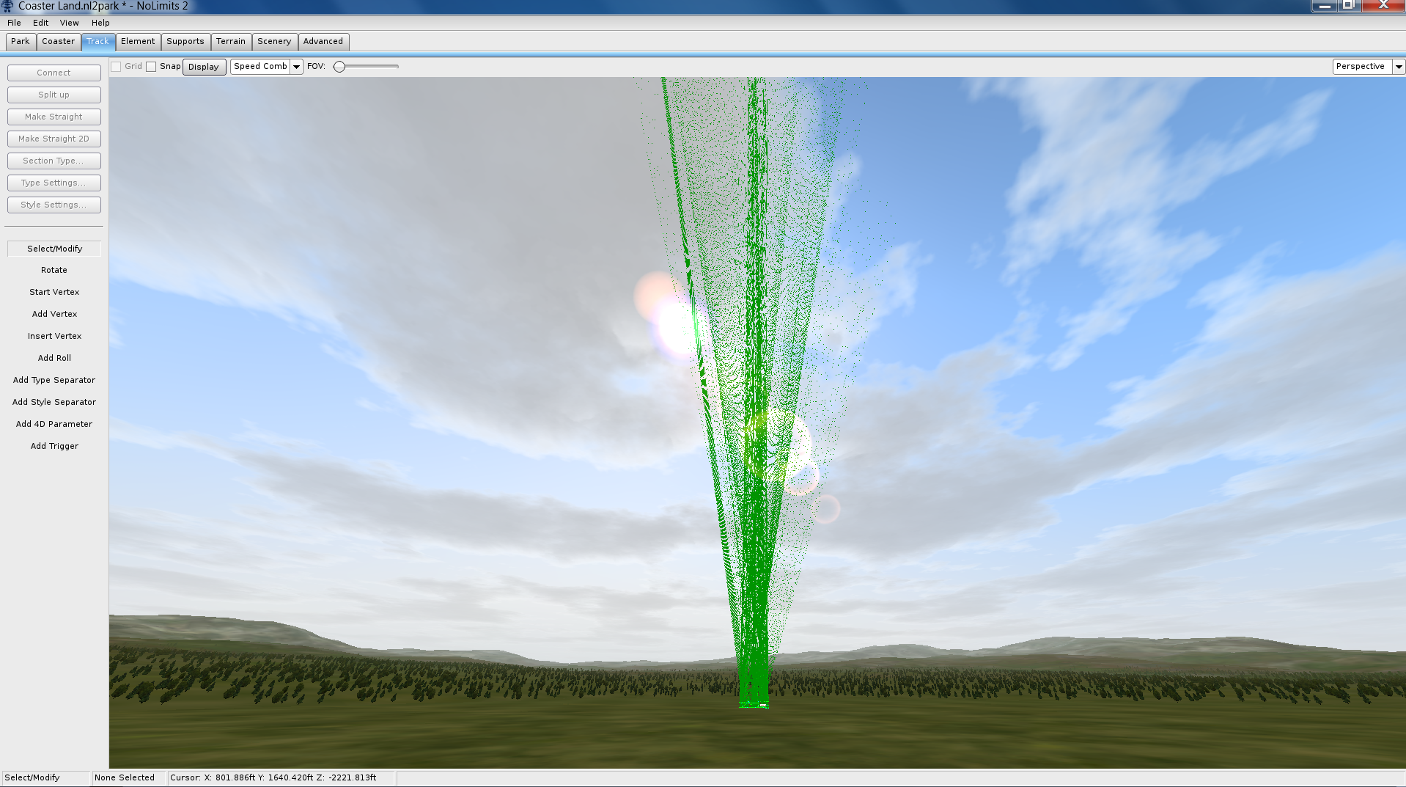
Task: Click the Section Type... button
Action: [x=54, y=161]
